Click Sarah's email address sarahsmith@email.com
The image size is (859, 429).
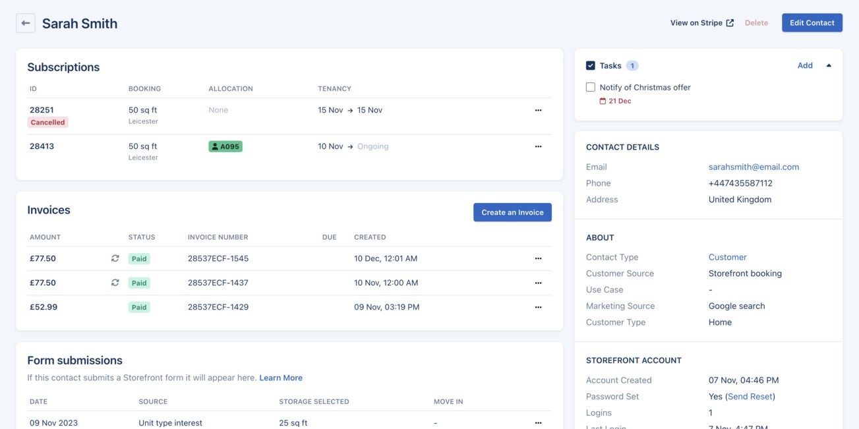pos(755,166)
